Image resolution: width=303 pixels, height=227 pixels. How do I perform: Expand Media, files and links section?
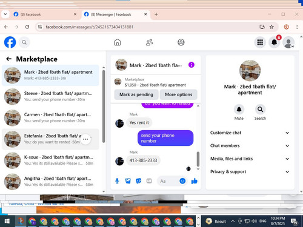point(250,159)
